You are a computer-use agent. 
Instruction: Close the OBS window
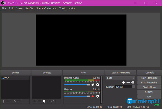point(156,3)
